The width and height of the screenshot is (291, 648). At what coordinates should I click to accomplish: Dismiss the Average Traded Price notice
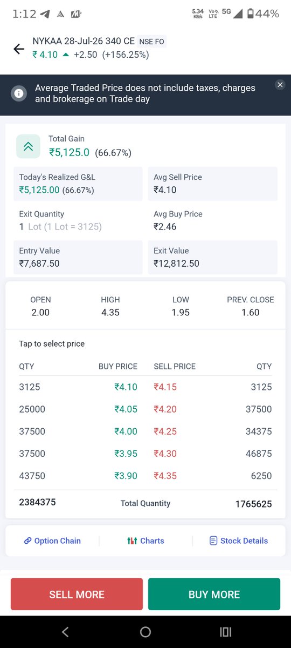point(280,85)
